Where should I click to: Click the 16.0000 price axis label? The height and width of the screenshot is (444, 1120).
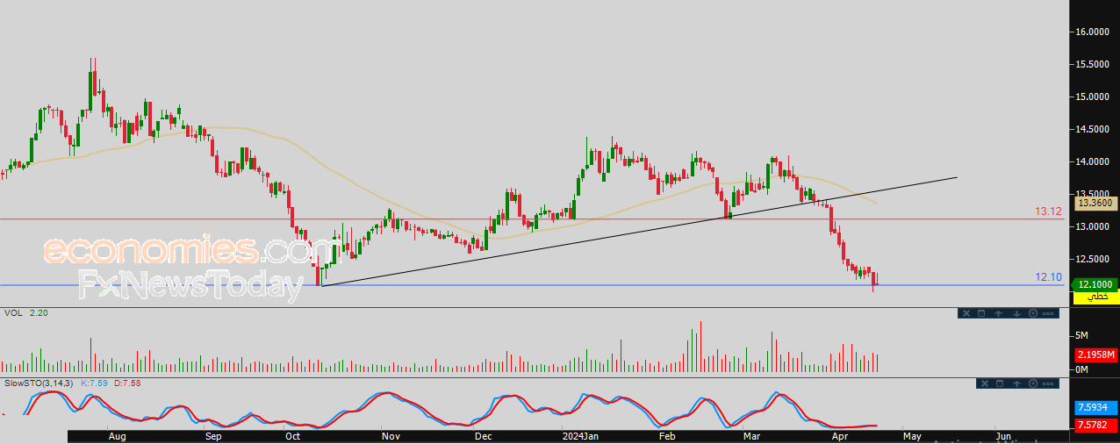coord(1094,32)
